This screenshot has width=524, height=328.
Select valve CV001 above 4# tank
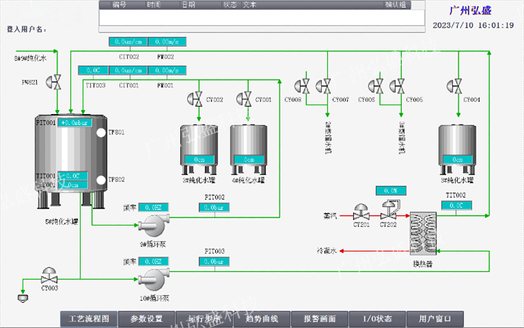[x=245, y=99]
